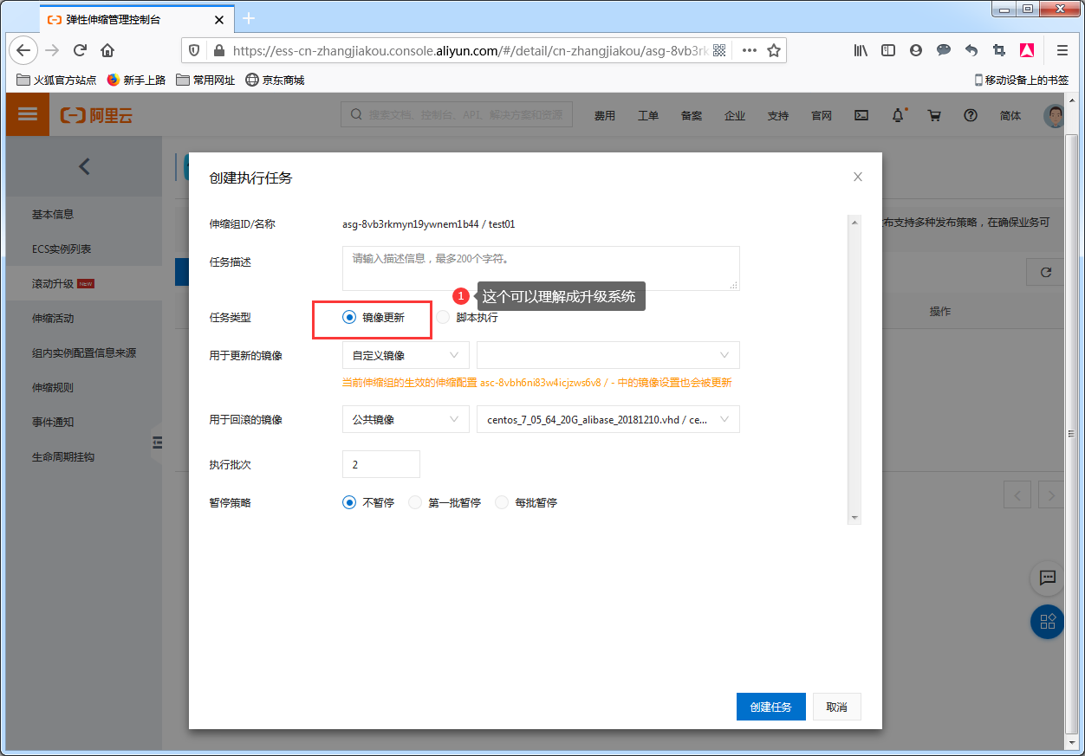Viewport: 1085px width, 756px height.
Task: Click the 任务描述 text area
Action: [541, 268]
